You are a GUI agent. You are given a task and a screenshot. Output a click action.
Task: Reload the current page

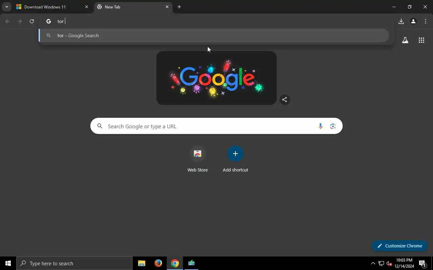[x=32, y=21]
